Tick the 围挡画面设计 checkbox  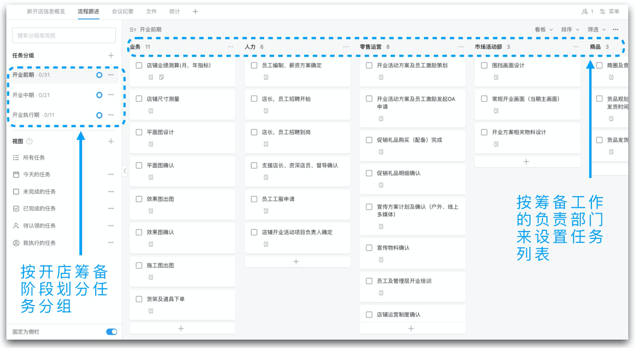point(484,66)
